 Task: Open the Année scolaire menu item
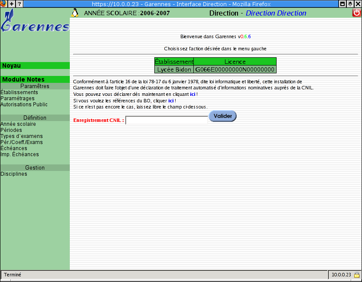coord(18,124)
